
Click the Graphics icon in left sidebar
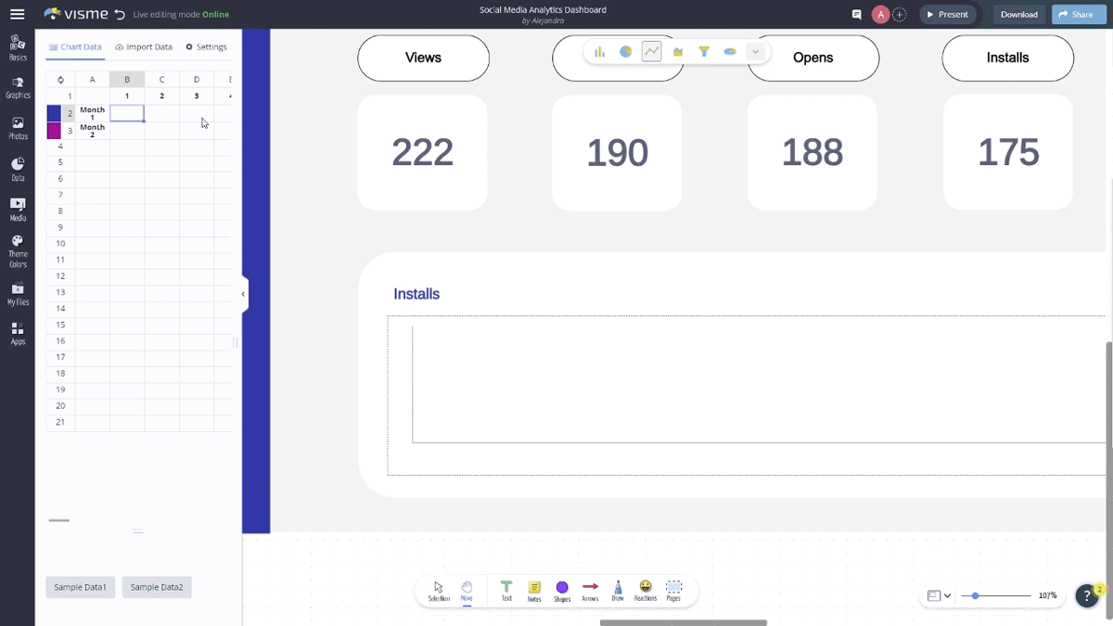point(18,88)
